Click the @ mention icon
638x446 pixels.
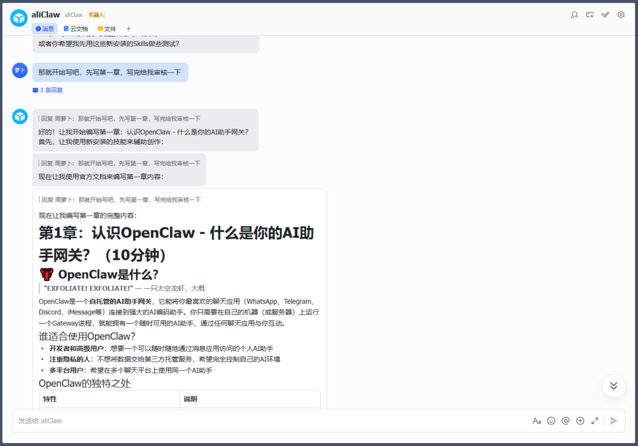click(565, 421)
